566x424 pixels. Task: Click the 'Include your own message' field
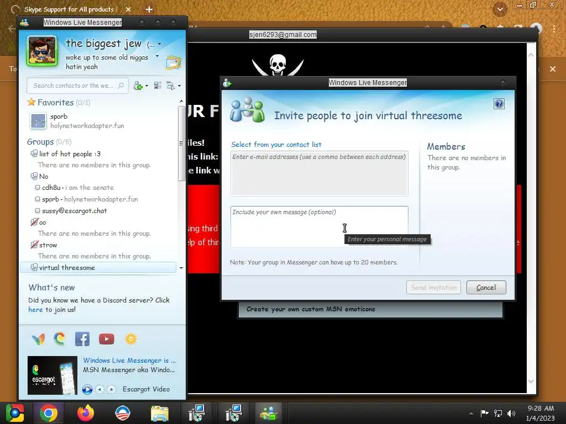(x=319, y=227)
